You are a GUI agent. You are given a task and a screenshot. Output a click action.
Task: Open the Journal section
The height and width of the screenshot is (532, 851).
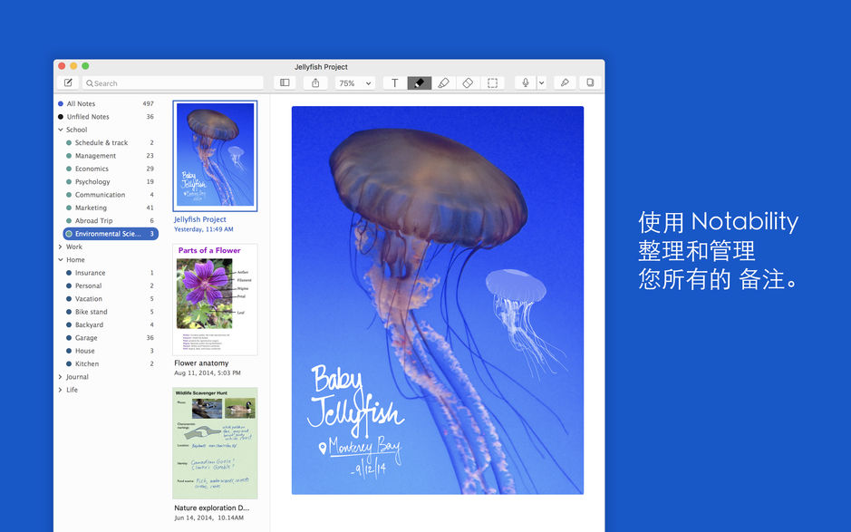click(x=77, y=376)
